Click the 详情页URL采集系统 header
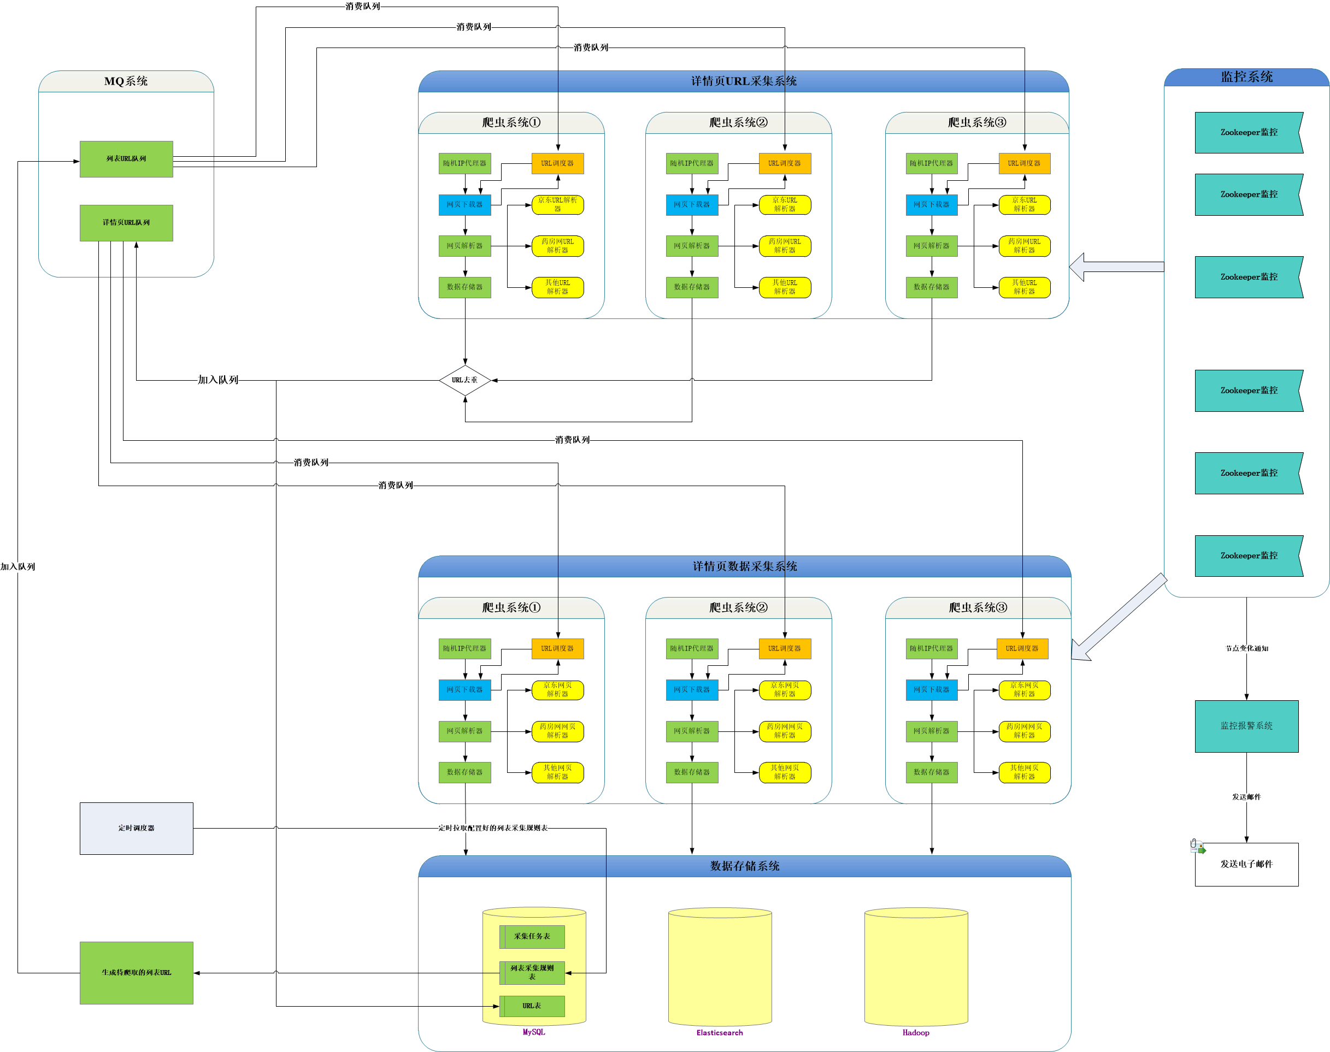 744,81
